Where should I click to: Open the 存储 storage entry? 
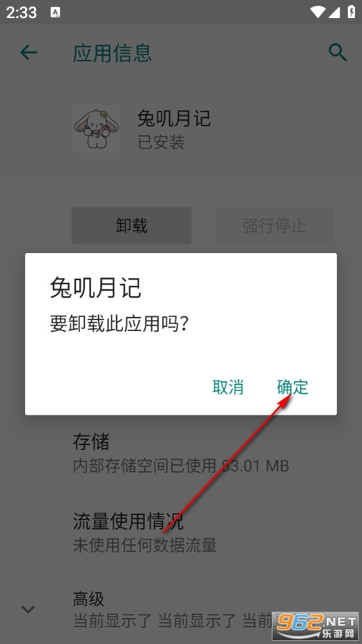point(181,454)
